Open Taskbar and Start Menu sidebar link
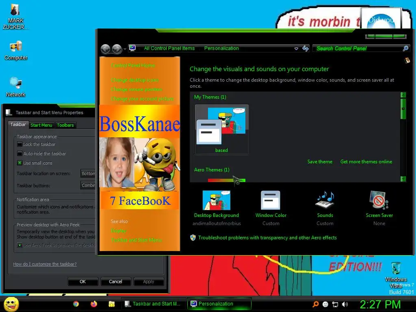 pos(136,240)
